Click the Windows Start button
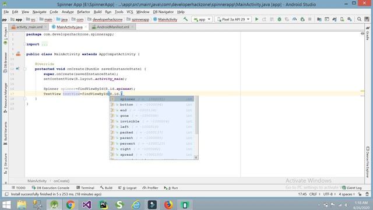The width and height of the screenshot is (373, 210). [6, 205]
